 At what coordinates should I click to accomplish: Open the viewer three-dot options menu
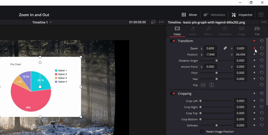click(161, 22)
